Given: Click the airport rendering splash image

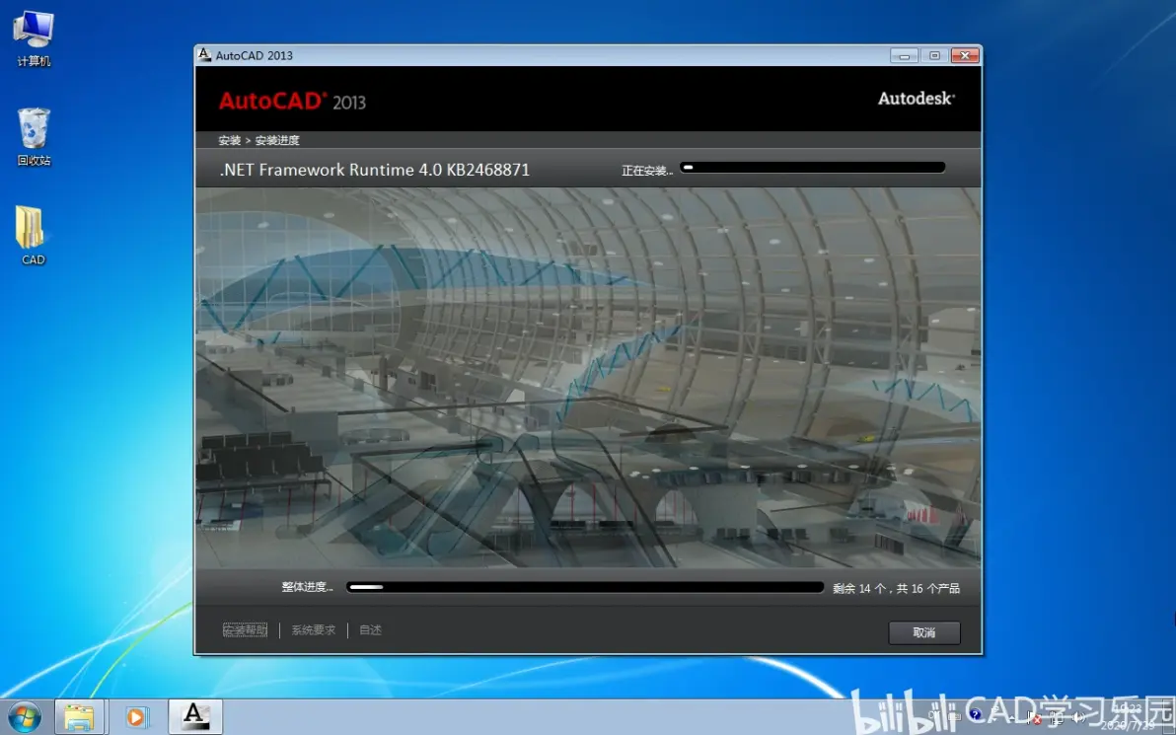Looking at the screenshot, I should (x=588, y=377).
